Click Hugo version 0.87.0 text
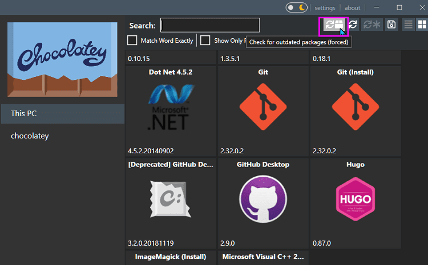The image size is (428, 265). point(321,243)
